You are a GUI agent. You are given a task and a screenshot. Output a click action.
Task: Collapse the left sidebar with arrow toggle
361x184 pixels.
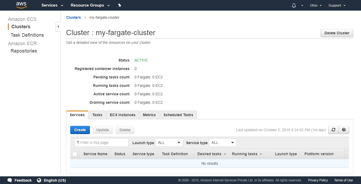pyautogui.click(x=58, y=27)
